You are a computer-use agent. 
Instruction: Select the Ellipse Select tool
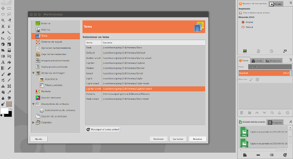click(x=3, y=14)
